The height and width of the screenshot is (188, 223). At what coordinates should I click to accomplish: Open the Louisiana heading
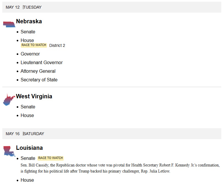coord(29,148)
